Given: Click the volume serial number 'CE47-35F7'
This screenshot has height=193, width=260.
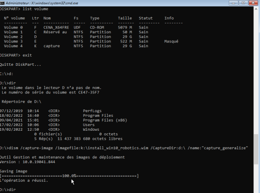Looking at the screenshot, I should (89, 92).
